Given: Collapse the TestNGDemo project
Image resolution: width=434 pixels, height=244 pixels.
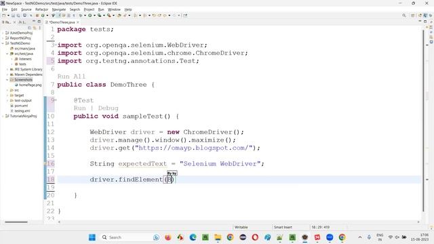Looking at the screenshot, I should click(3, 43).
